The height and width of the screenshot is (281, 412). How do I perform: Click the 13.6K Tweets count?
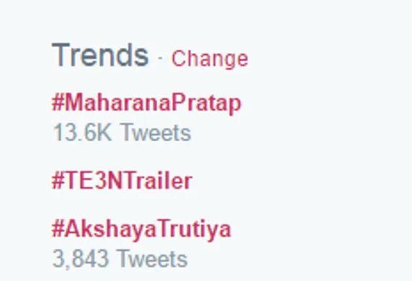[121, 133]
